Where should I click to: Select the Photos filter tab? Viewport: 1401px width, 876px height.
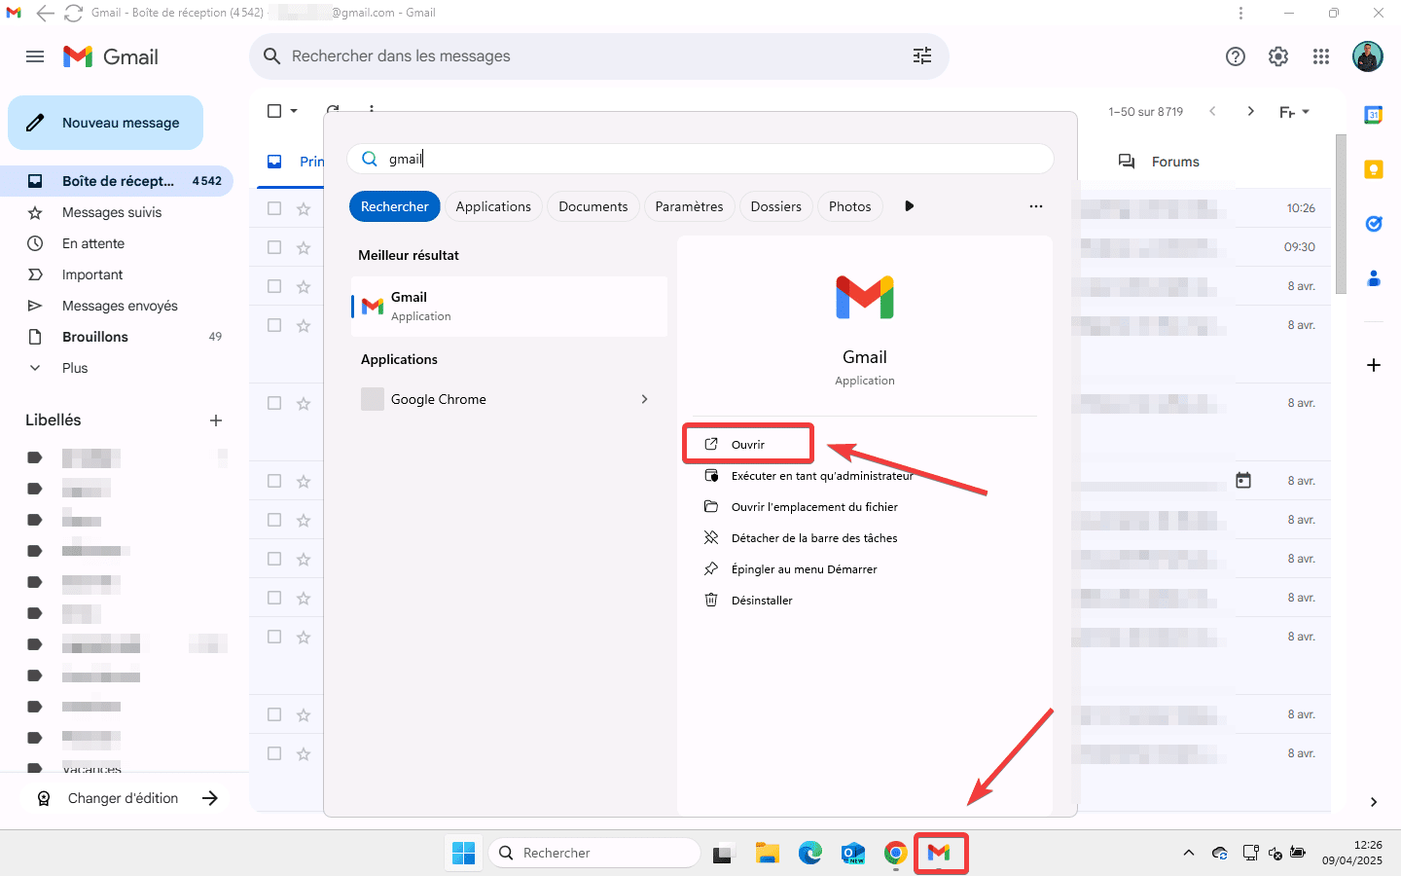tap(850, 206)
